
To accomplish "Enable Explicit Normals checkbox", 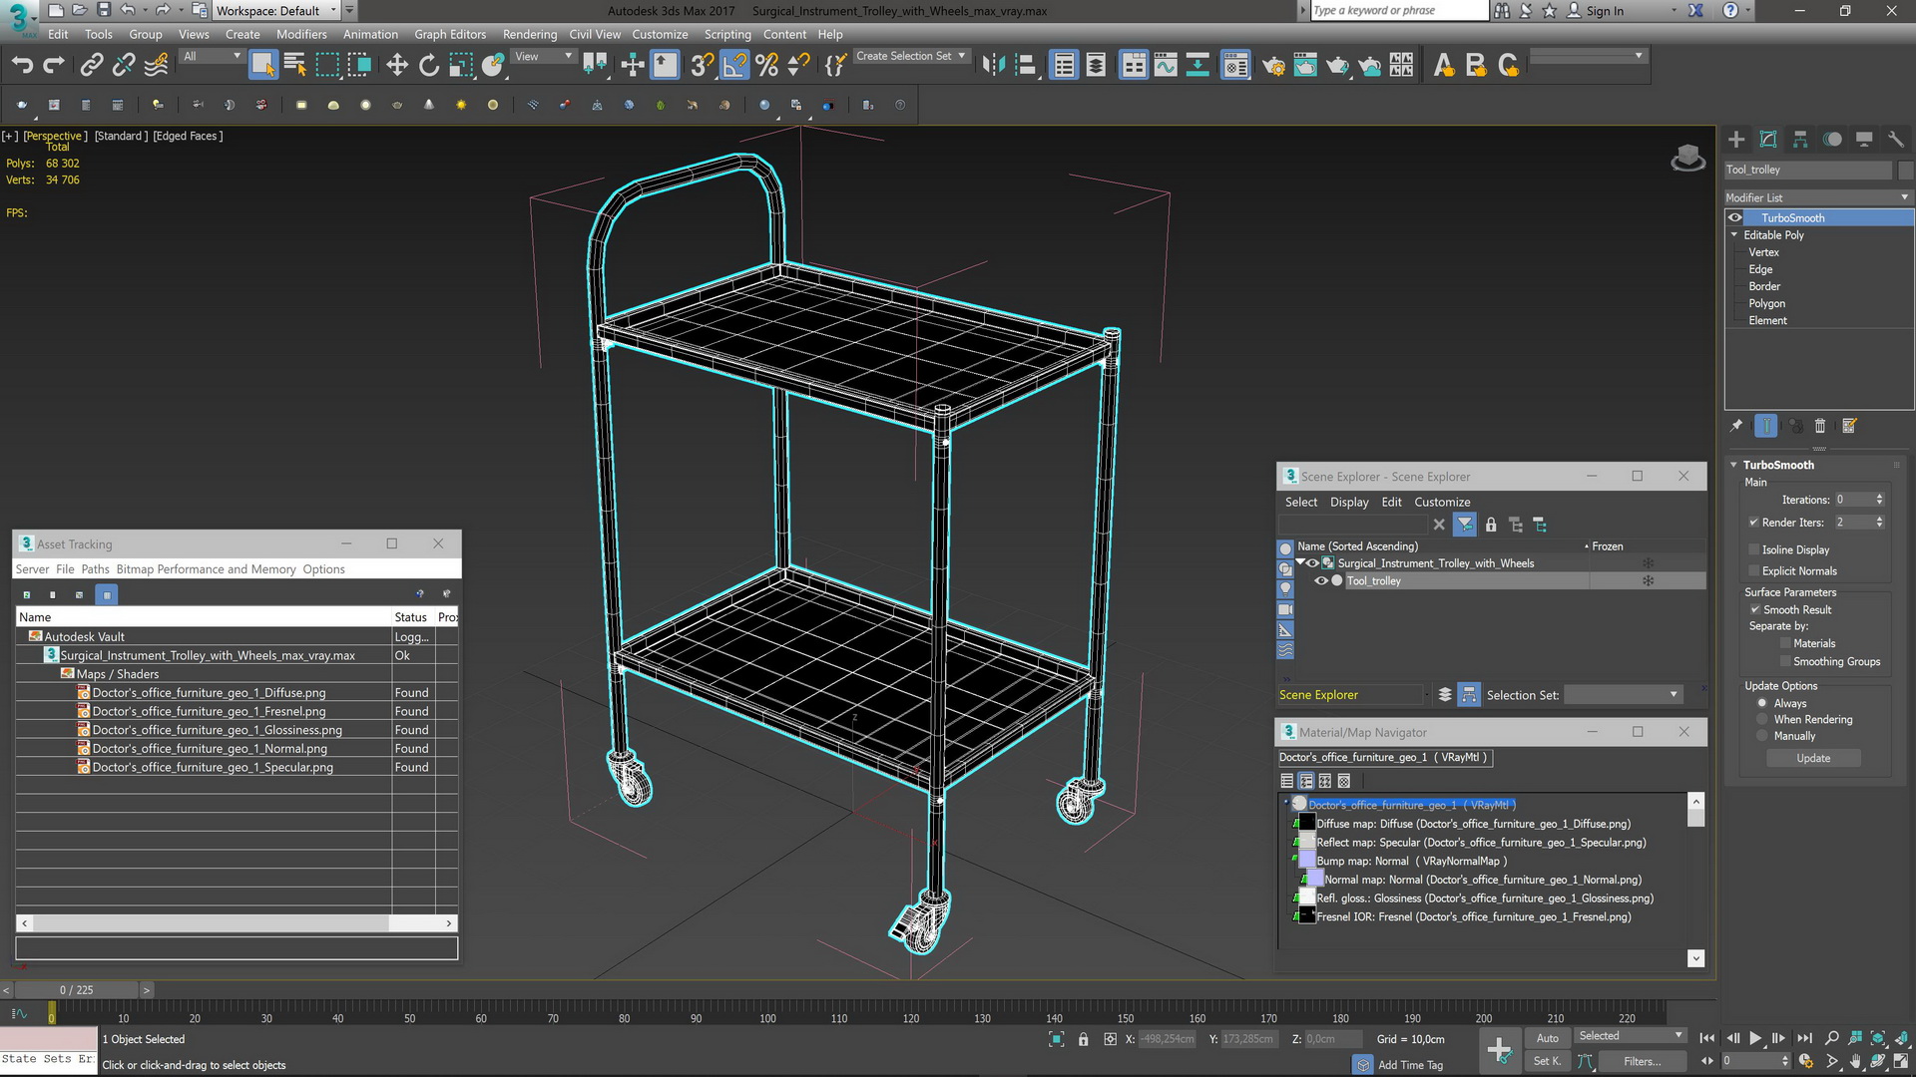I will (x=1754, y=571).
